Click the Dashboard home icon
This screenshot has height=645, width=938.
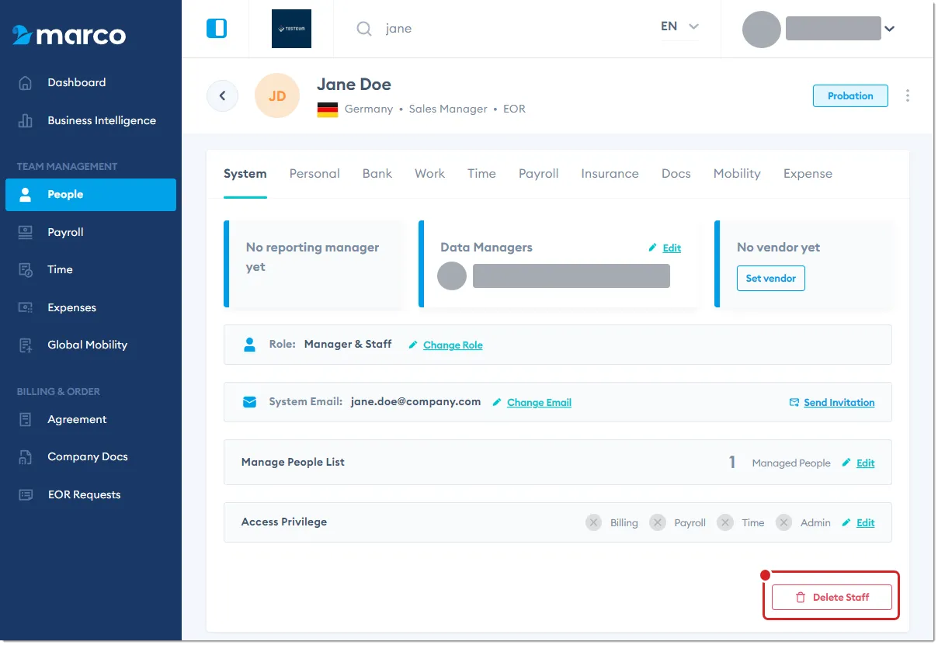(26, 82)
